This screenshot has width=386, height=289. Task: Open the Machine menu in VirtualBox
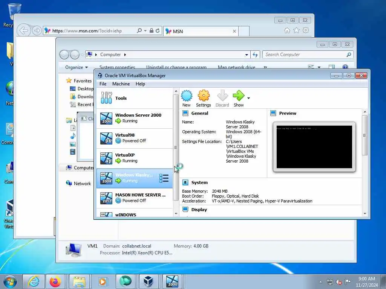[121, 84]
